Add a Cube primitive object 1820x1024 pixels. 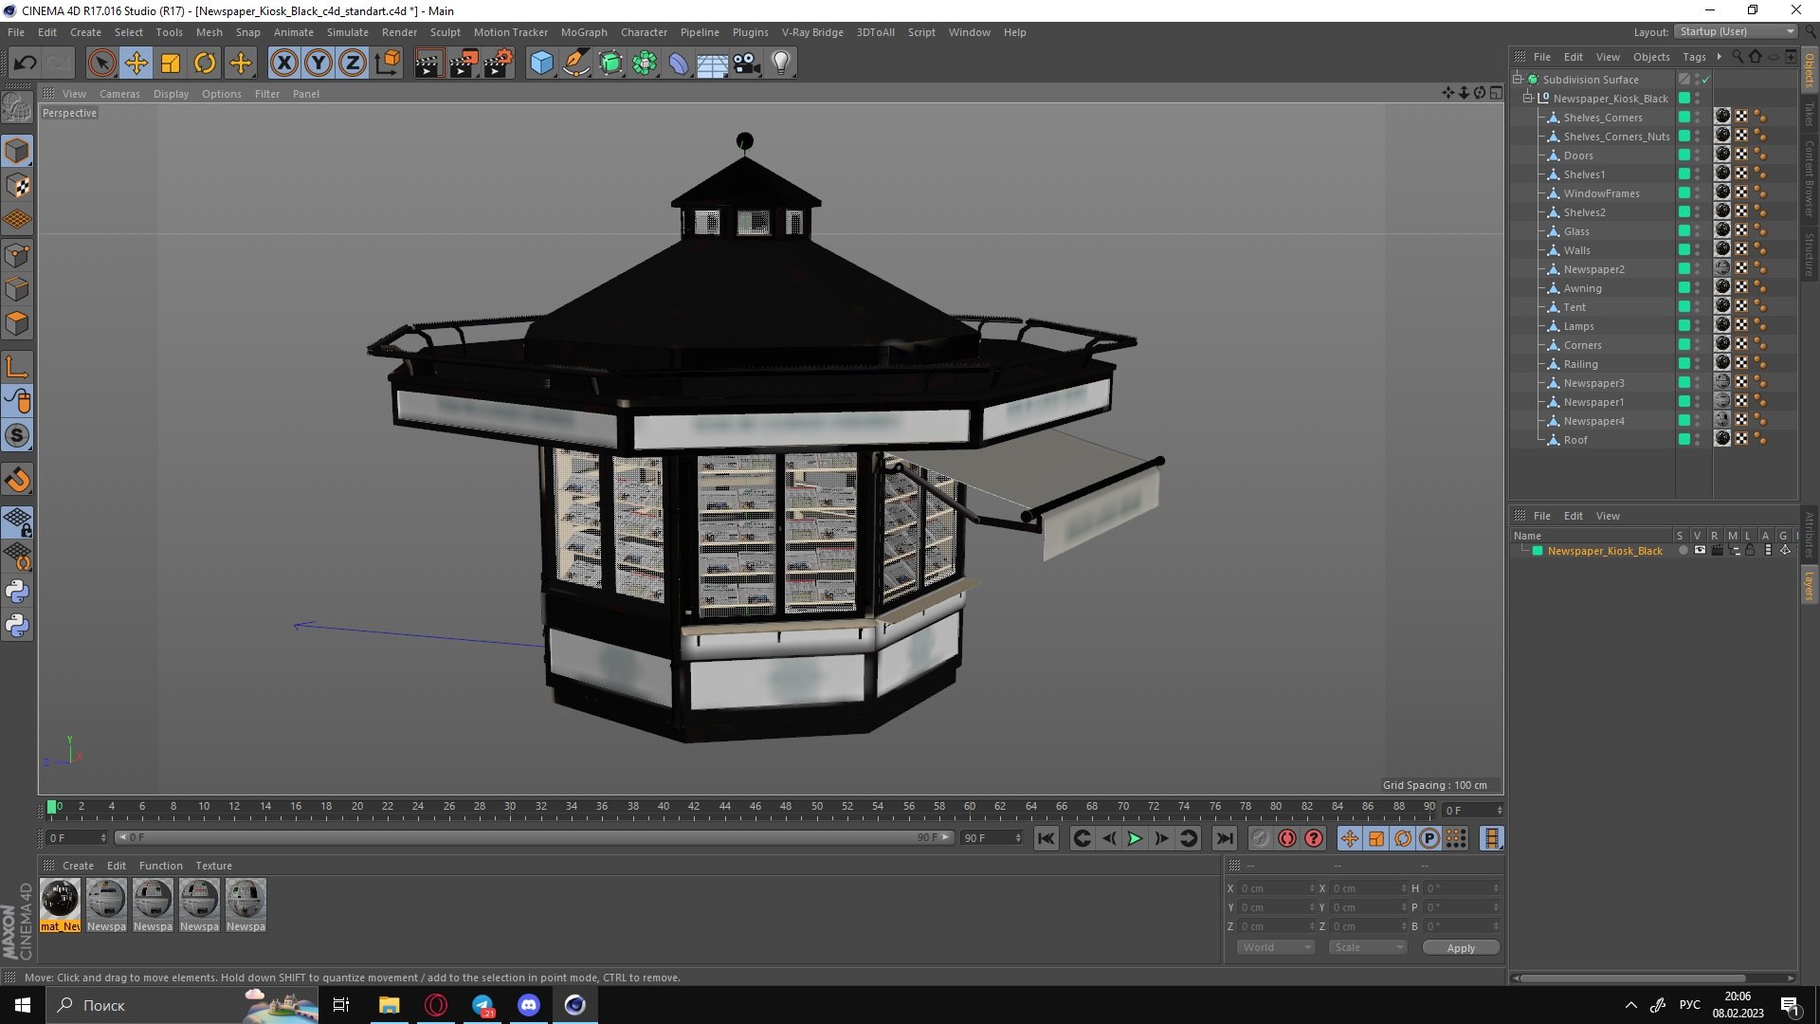pyautogui.click(x=541, y=64)
